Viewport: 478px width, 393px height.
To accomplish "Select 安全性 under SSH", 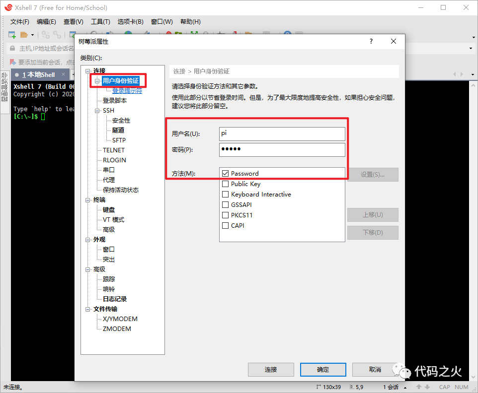I will point(121,121).
